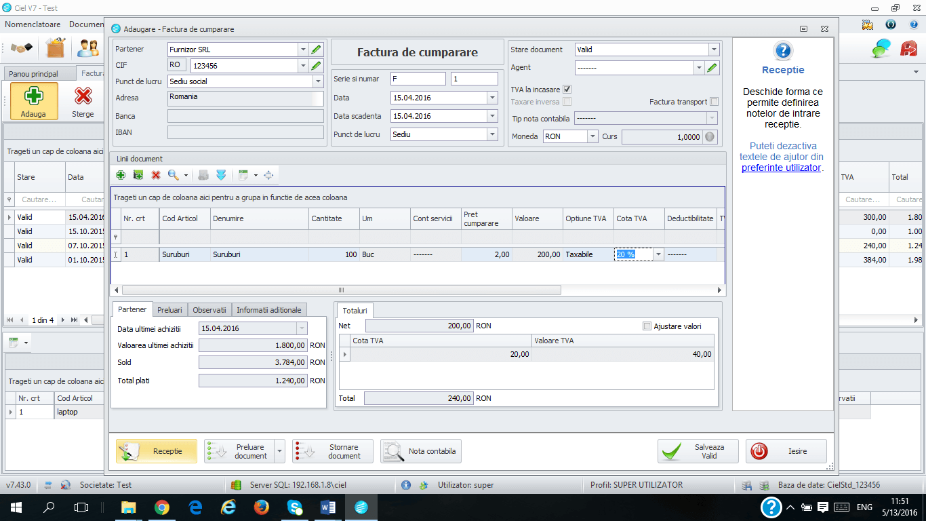Click the Denumire column header
This screenshot has width=926, height=521.
click(x=259, y=218)
